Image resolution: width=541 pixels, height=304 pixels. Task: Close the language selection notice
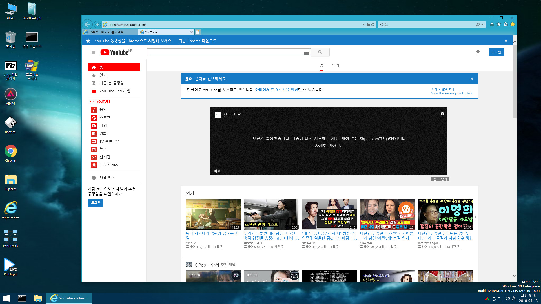pos(472,79)
